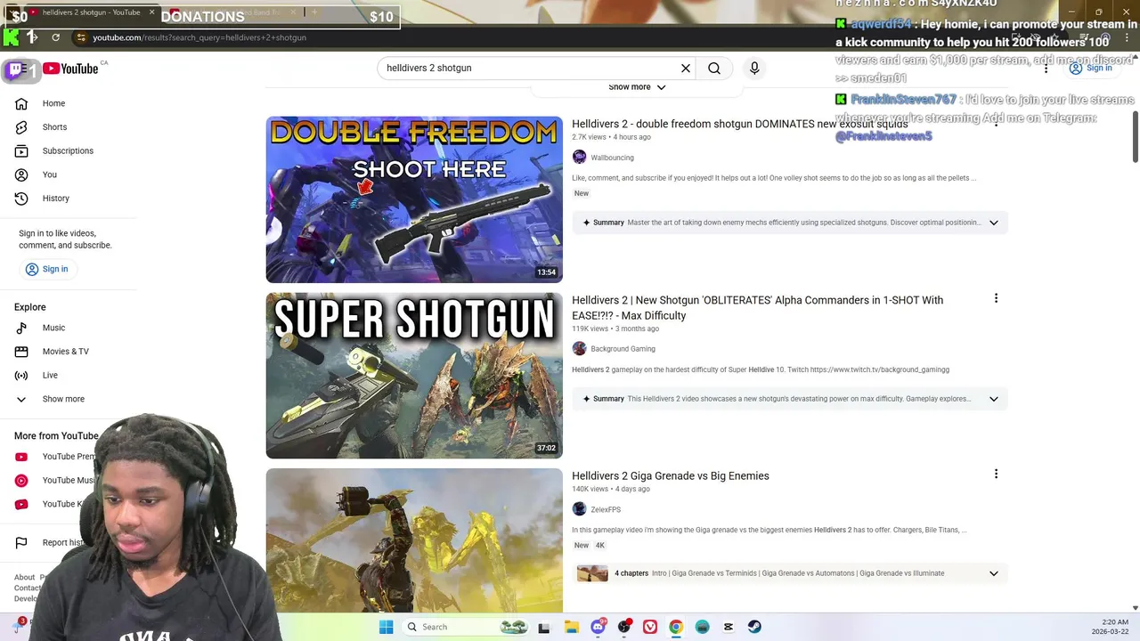The height and width of the screenshot is (641, 1140).
Task: Open the Giga Grenade vs Big Enemies title
Action: point(671,475)
